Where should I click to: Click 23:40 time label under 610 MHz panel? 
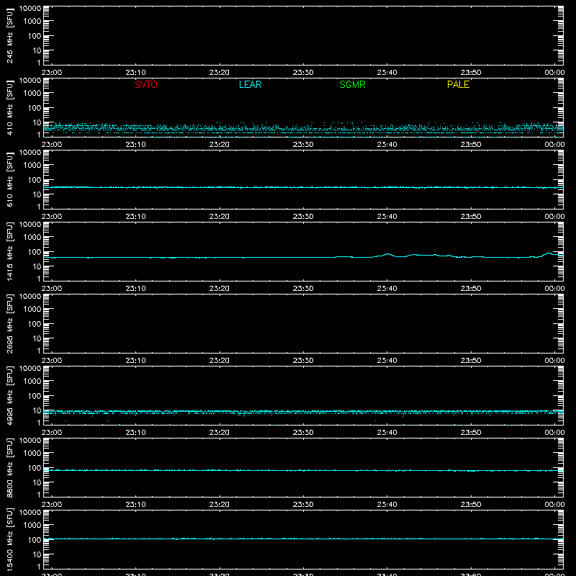pos(387,217)
